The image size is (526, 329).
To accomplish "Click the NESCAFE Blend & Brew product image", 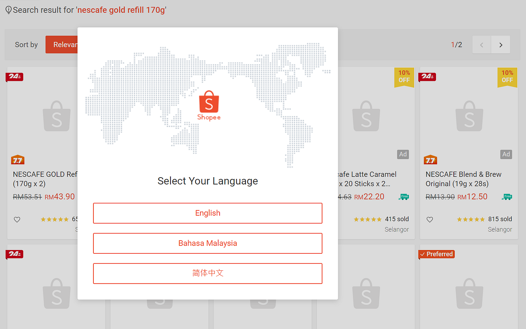I will click(469, 116).
